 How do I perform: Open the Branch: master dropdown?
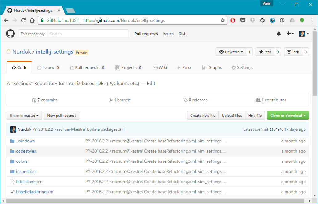[x=24, y=115]
